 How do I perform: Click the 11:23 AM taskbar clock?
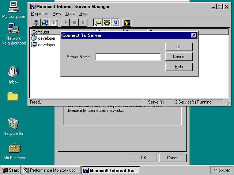click(x=222, y=170)
